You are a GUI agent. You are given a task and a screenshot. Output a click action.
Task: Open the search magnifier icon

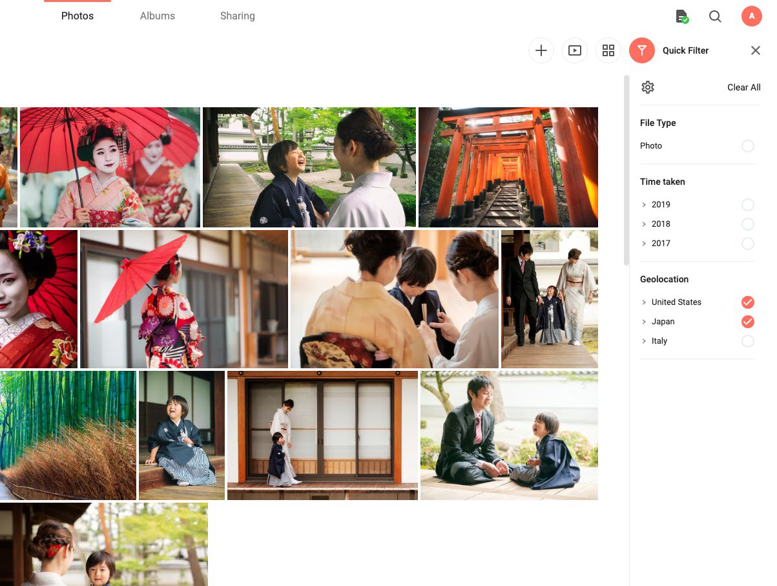click(715, 16)
